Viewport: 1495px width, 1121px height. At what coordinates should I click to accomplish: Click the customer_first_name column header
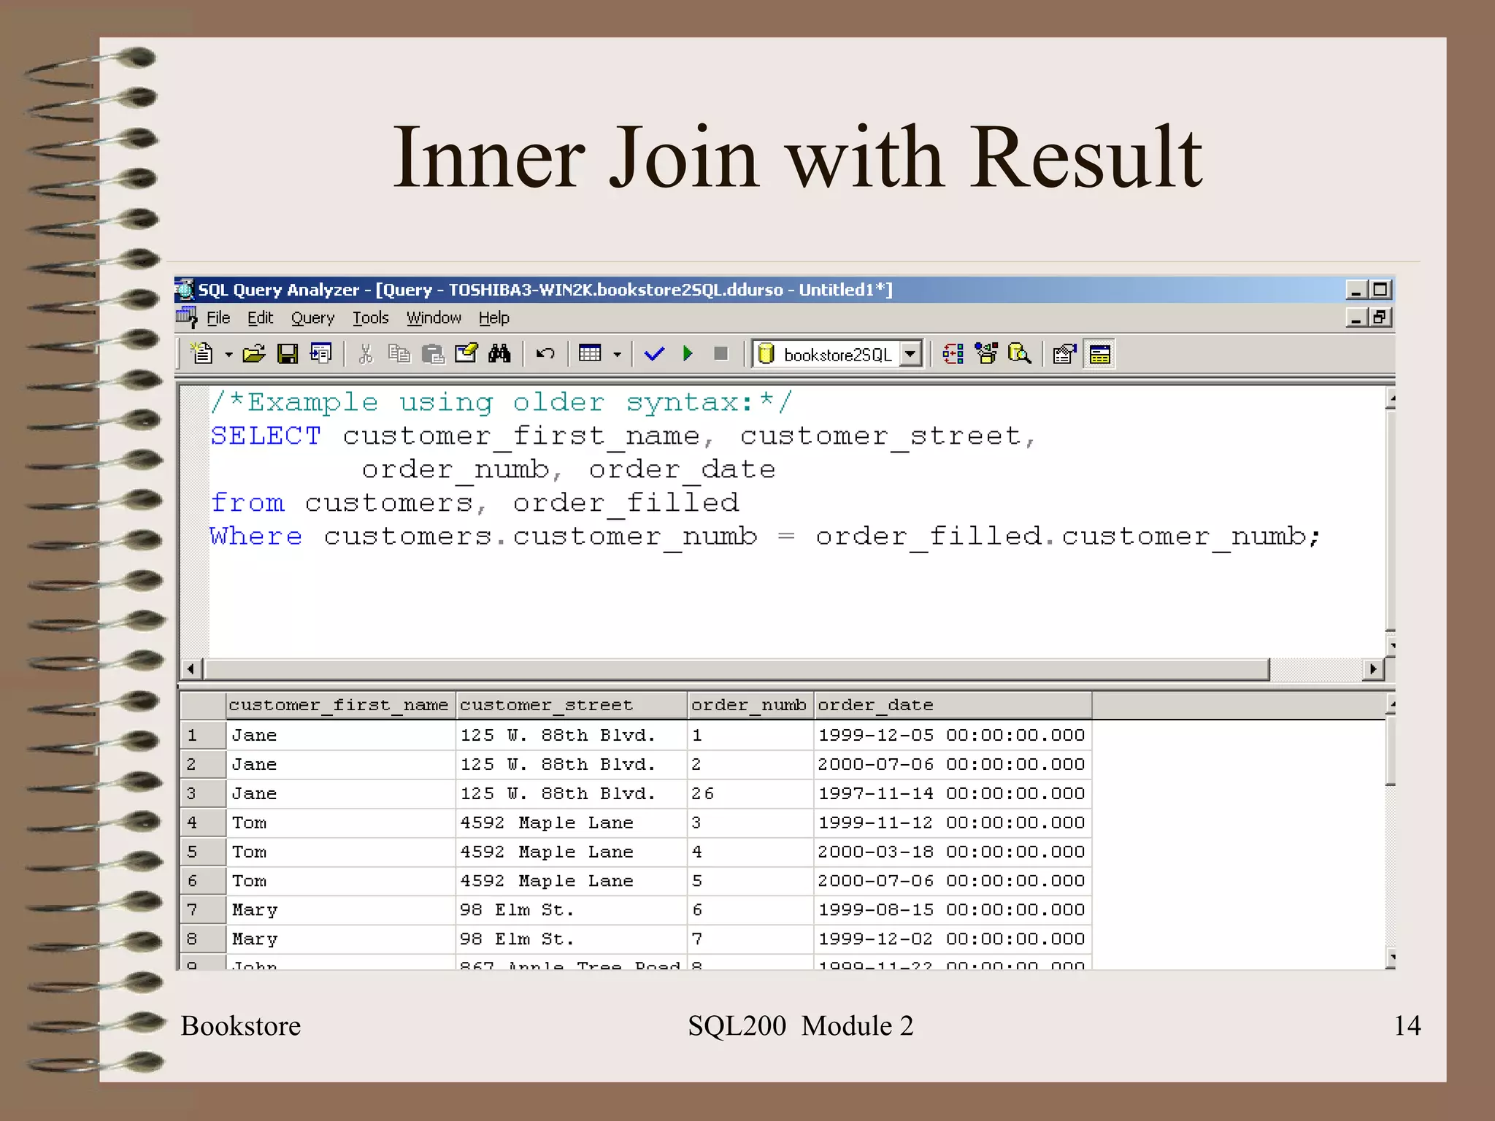tap(339, 705)
